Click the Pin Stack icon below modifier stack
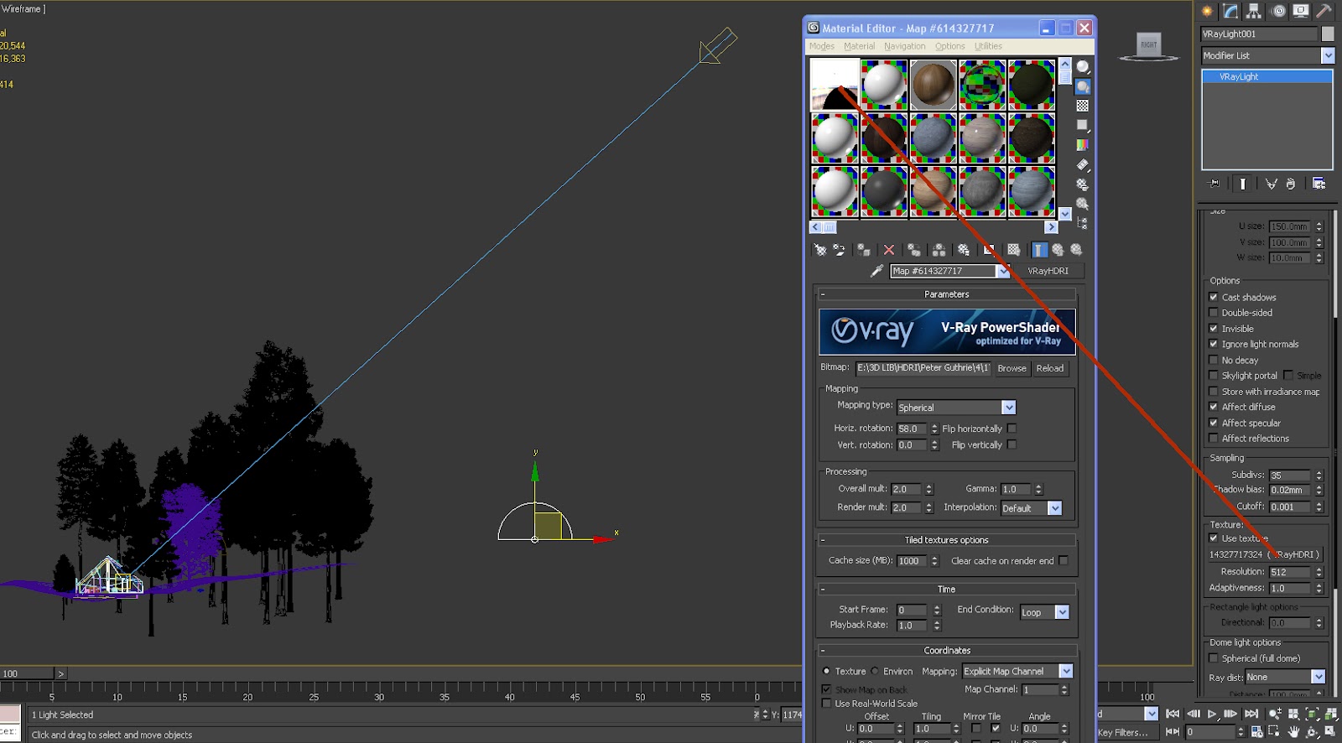Screen dimensions: 1342x743 tap(1214, 184)
